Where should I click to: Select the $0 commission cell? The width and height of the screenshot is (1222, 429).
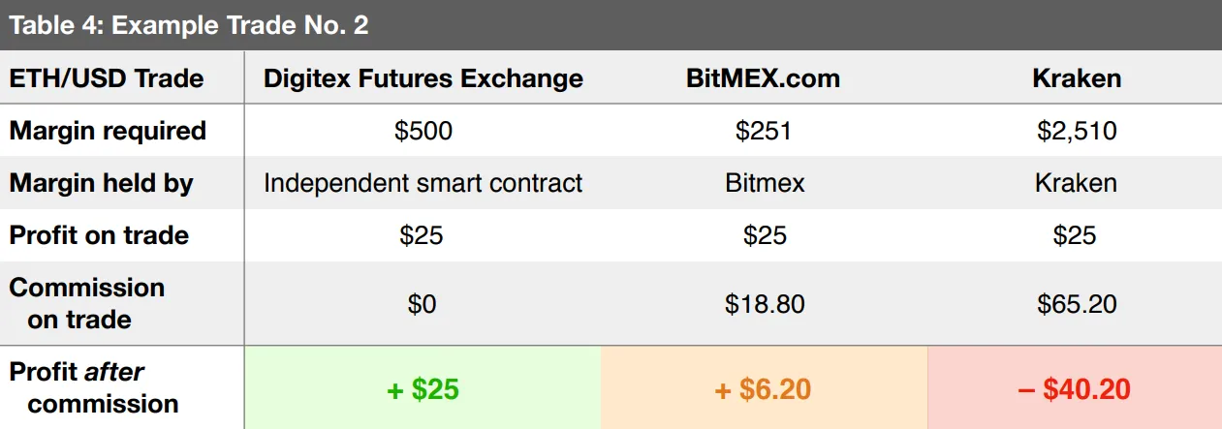[423, 304]
